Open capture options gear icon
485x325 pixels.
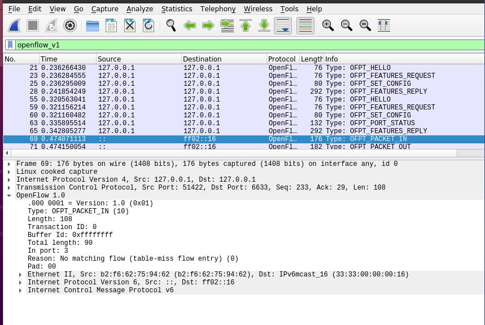[x=70, y=25]
